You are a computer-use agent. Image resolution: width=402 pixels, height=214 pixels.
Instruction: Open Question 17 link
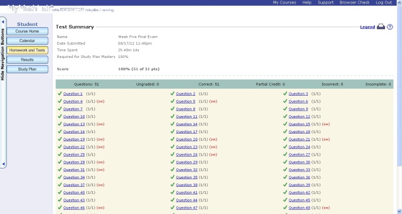click(x=187, y=132)
